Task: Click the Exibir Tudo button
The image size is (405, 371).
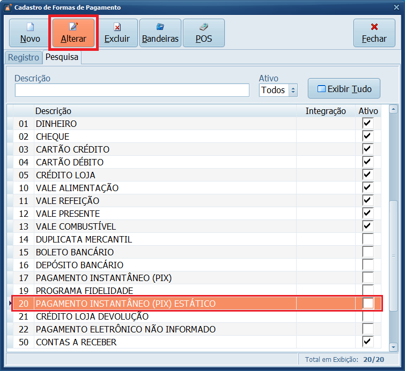Action: coord(344,89)
